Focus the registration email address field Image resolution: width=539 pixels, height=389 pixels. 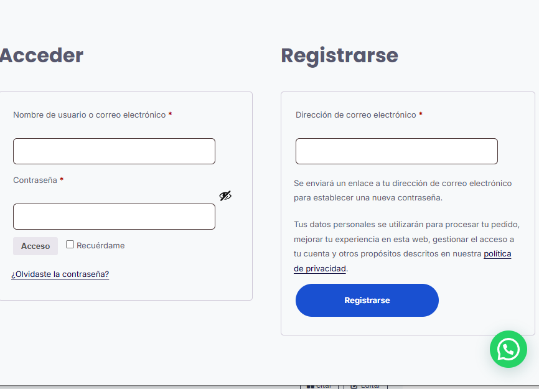pos(396,151)
